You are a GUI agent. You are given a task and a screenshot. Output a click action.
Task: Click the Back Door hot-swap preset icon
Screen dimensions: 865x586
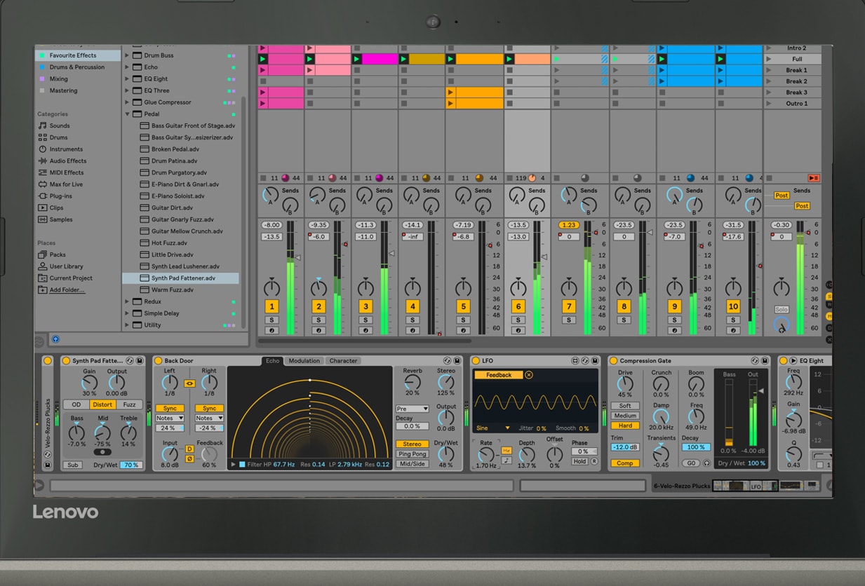(x=446, y=361)
